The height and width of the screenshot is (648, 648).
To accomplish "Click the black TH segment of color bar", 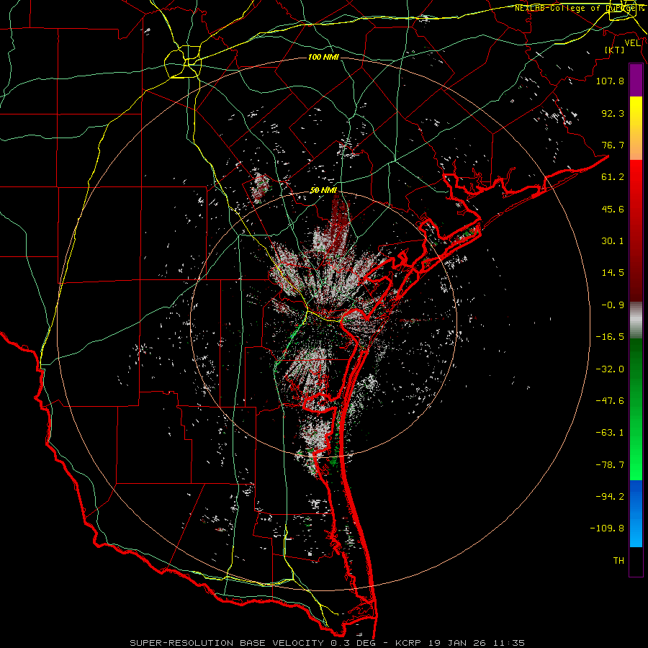I will tap(636, 561).
